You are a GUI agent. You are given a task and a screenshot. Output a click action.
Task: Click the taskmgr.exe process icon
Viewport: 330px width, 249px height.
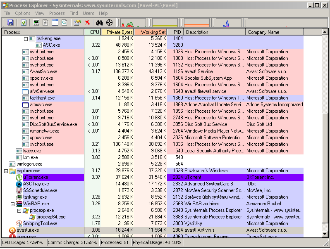pyautogui.click(x=19, y=197)
